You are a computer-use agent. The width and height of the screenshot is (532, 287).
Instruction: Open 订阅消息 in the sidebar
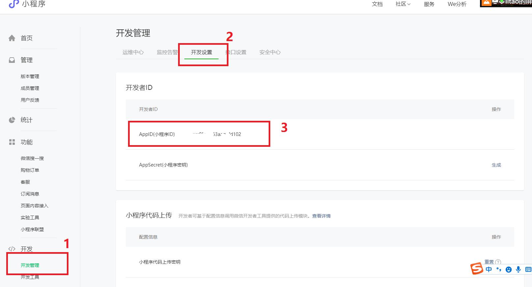click(x=30, y=194)
